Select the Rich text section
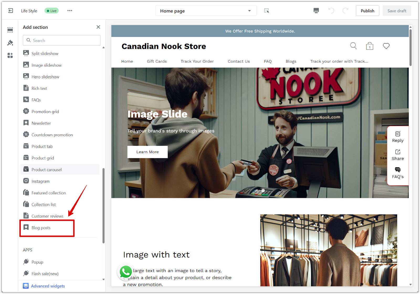The height and width of the screenshot is (294, 420). pyautogui.click(x=60, y=88)
